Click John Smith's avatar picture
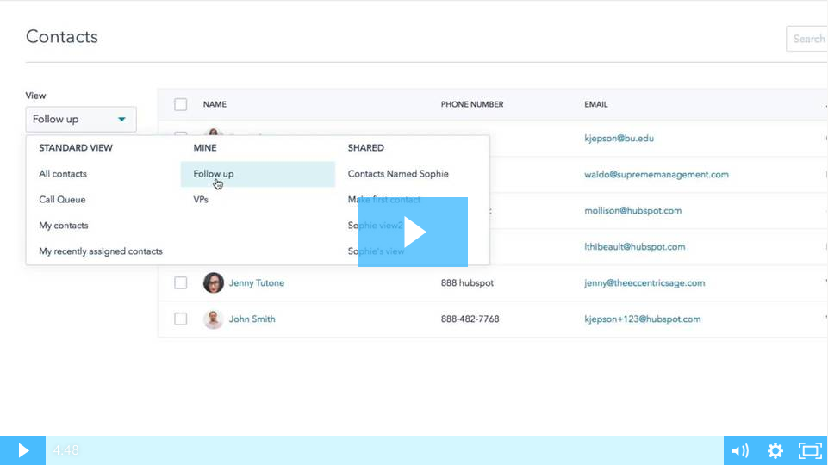This screenshot has width=828, height=465. tap(213, 319)
